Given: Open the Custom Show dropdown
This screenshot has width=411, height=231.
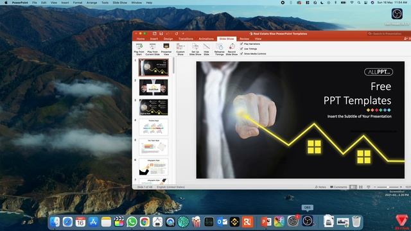Looking at the screenshot, I should (x=180, y=49).
